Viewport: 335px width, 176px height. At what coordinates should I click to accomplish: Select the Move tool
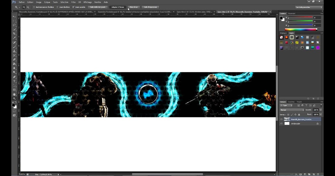(x=15, y=16)
